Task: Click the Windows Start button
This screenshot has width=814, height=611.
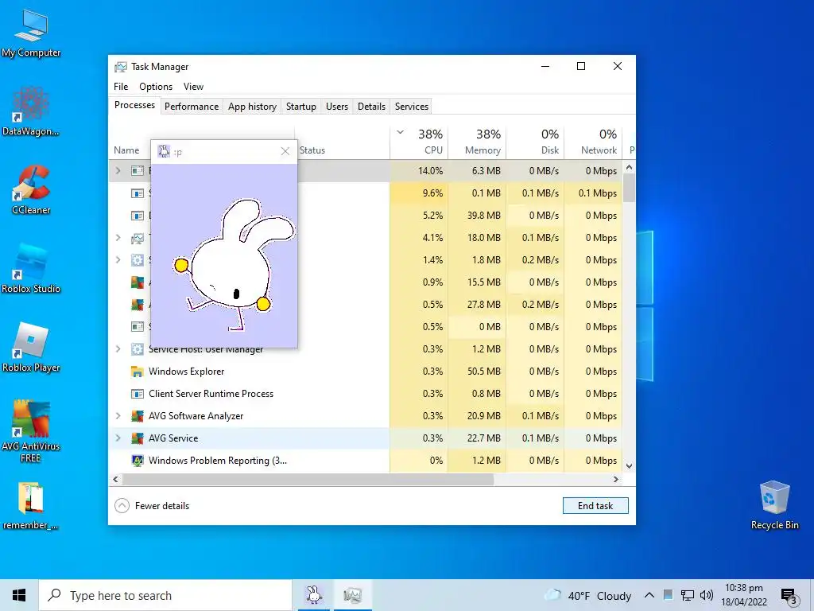Action: 19,595
